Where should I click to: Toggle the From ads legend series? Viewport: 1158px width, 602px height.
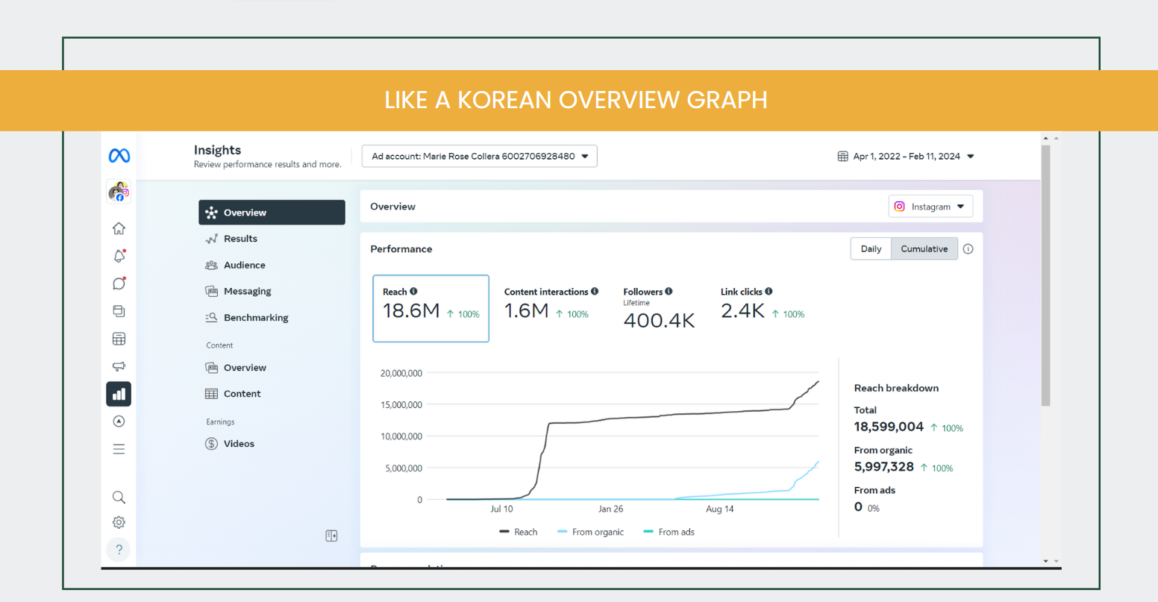669,532
